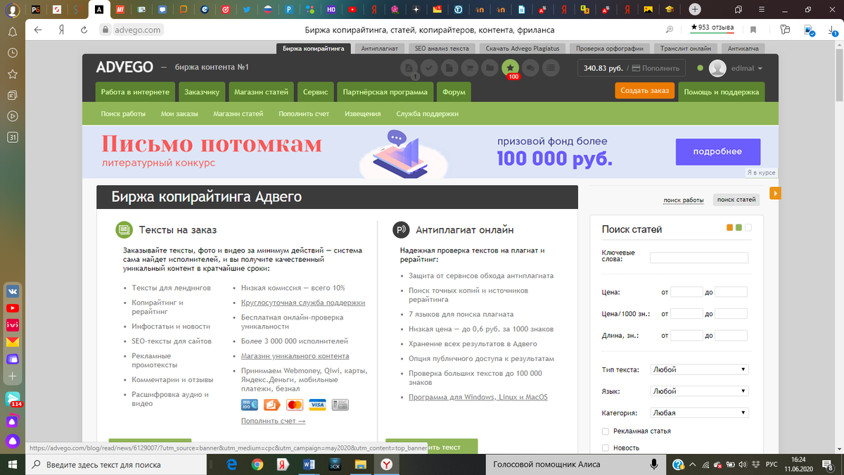844x475 pixels.
Task: Select the orange square toggle in Поиск статей
Action: click(729, 228)
